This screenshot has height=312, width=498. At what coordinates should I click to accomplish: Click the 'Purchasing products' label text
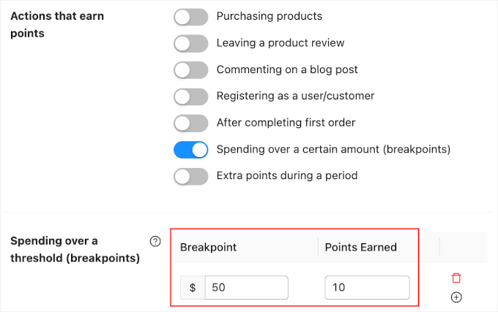[269, 16]
